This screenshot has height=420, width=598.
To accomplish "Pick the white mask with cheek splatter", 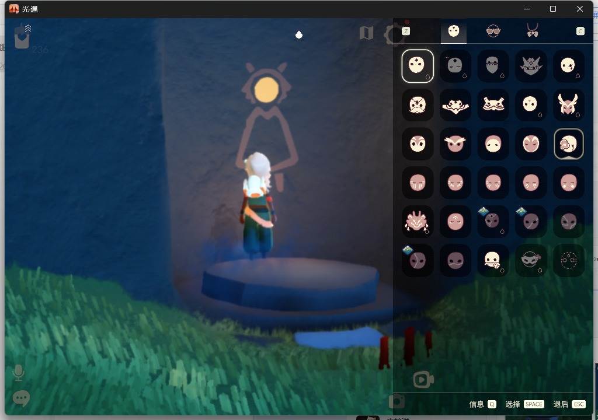I will 568,66.
